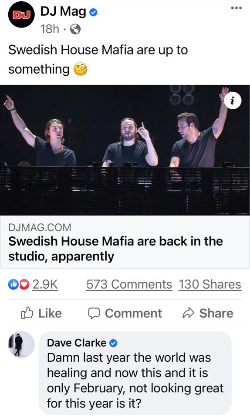Image resolution: width=250 pixels, height=418 pixels.
Task: Tap the image info icon
Action: coord(233,101)
